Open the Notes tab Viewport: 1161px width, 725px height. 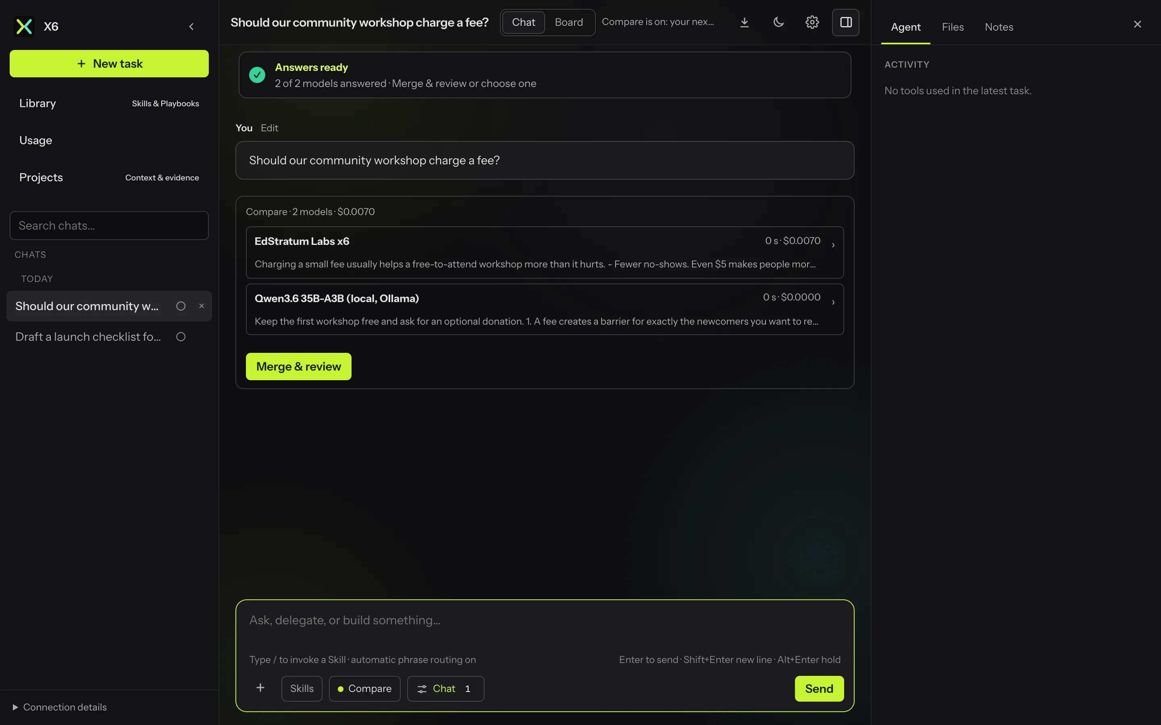(x=999, y=27)
